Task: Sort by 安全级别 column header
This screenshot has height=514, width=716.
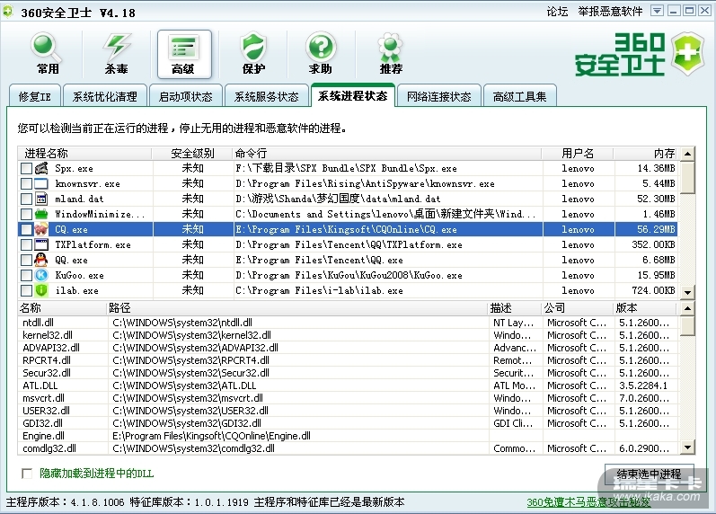Action: pyautogui.click(x=192, y=154)
